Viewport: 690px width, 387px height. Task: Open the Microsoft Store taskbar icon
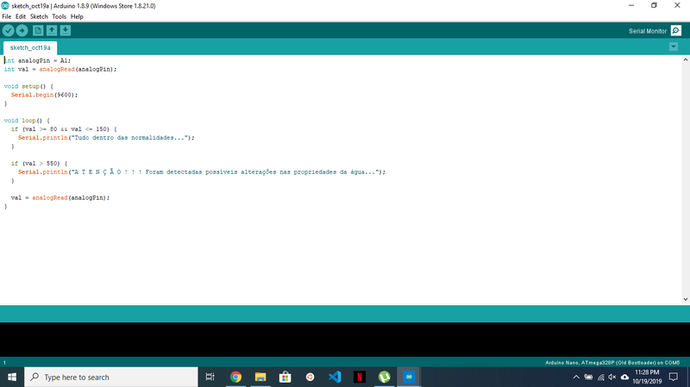tap(285, 377)
